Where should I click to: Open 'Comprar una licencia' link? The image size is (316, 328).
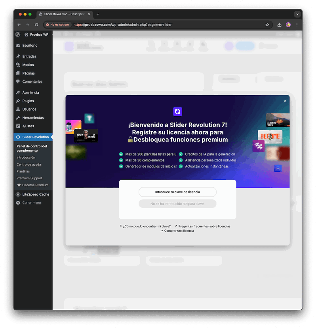coord(177,231)
